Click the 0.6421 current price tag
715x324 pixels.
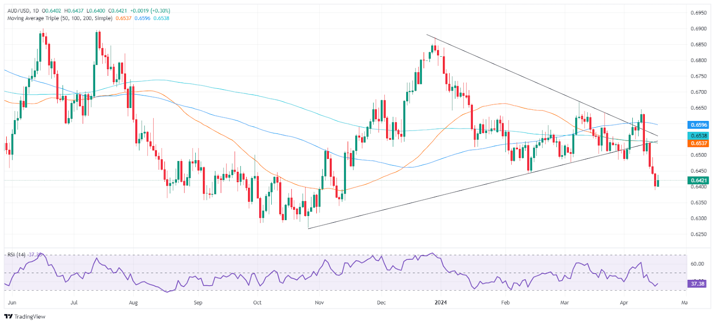tap(699, 180)
